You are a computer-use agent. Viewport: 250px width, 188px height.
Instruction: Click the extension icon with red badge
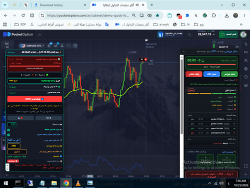pos(178,16)
